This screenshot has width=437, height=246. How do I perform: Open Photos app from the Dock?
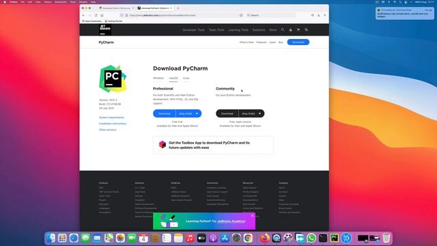120,238
